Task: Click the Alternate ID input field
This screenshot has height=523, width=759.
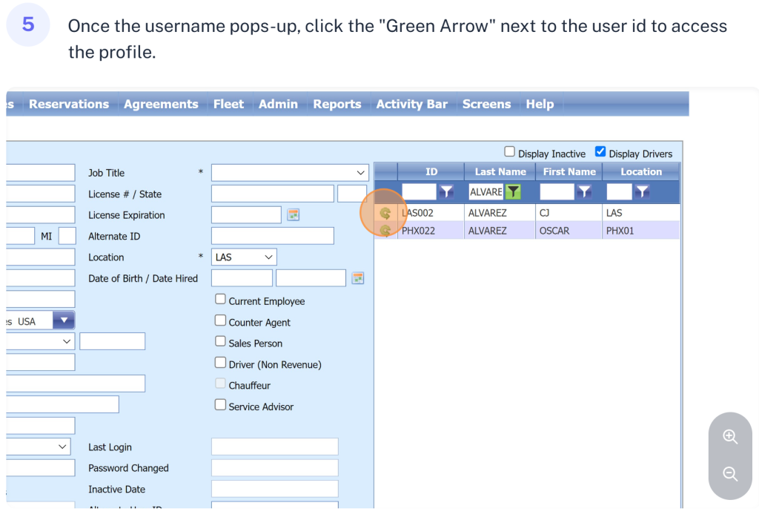Action: 272,236
